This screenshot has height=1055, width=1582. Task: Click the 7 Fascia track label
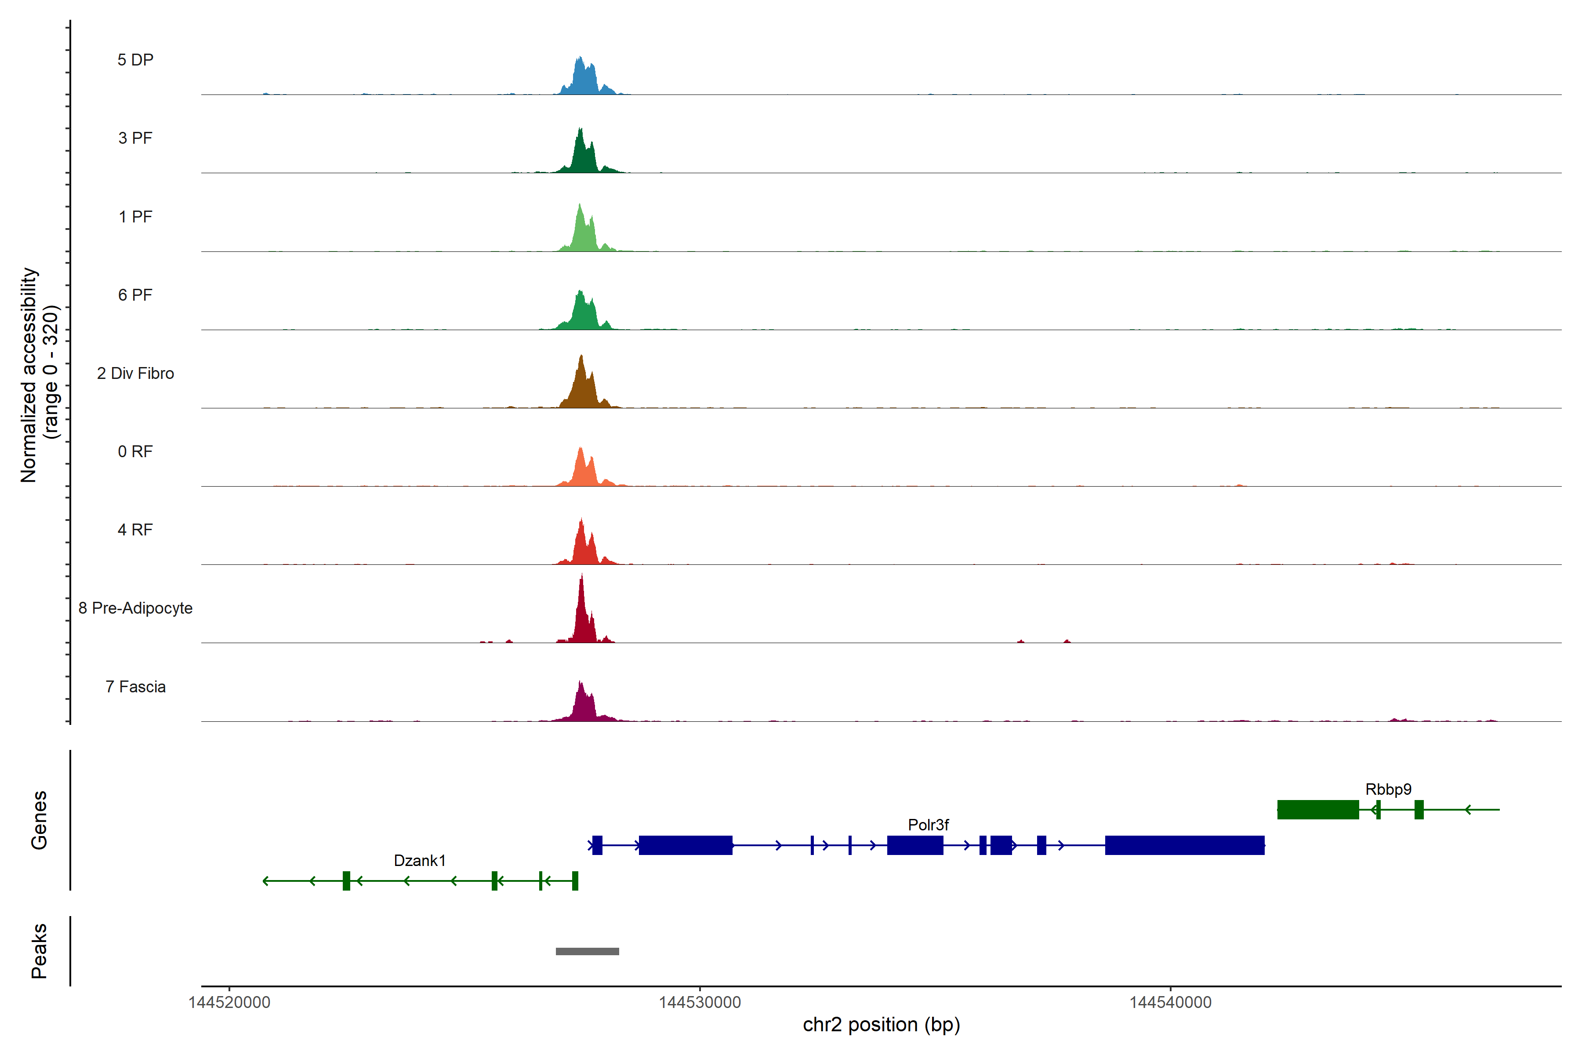[135, 686]
